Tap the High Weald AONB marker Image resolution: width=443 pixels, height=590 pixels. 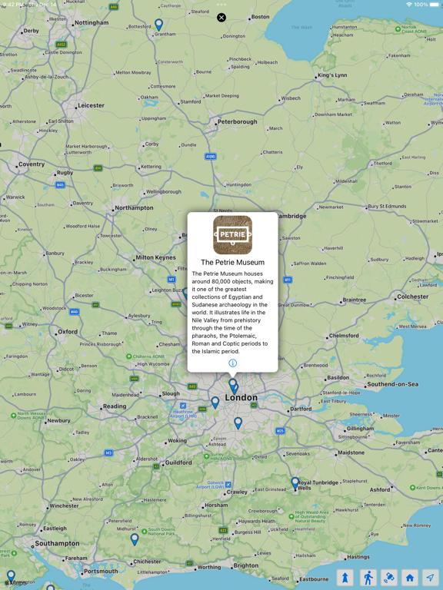[291, 516]
